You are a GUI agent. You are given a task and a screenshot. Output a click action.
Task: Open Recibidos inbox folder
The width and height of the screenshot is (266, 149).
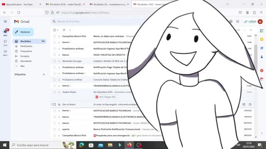click(30, 41)
